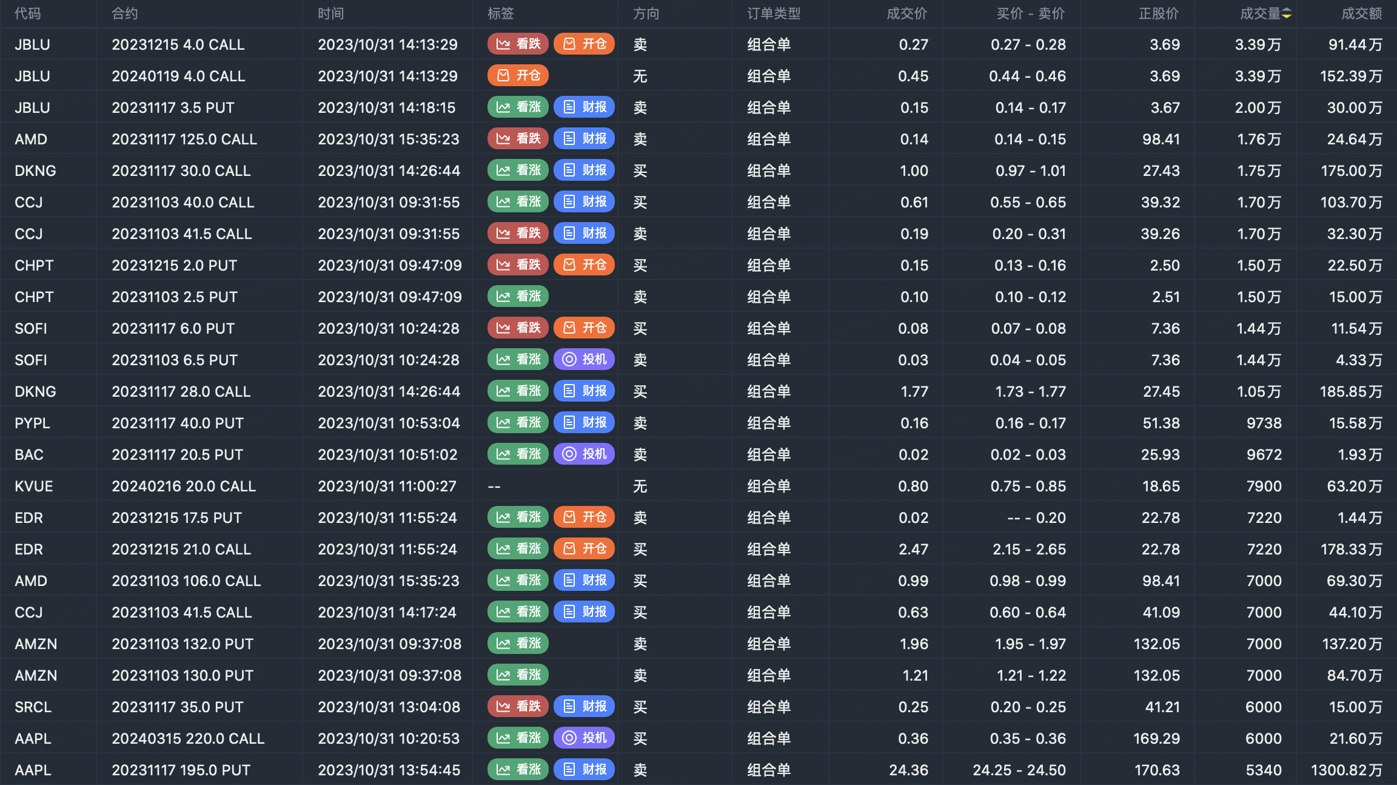Click the 订单类型 column header

(x=774, y=13)
